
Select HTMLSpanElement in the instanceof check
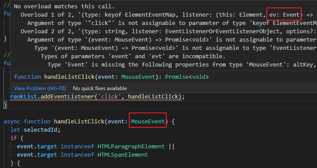[123, 154]
